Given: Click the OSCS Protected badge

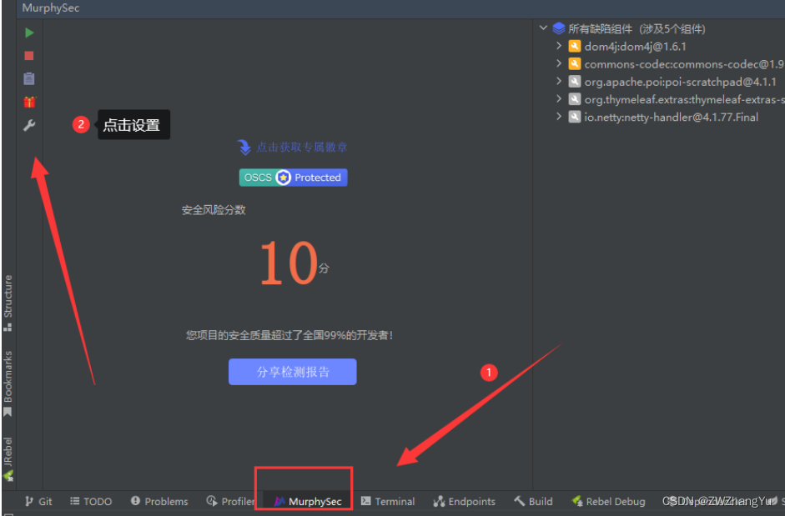Looking at the screenshot, I should point(293,178).
